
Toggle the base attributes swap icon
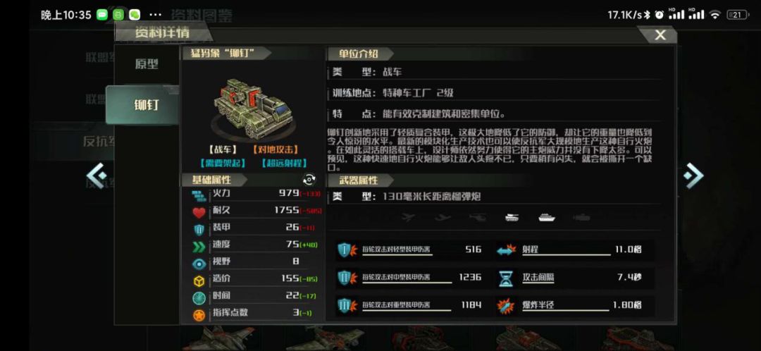pos(309,180)
